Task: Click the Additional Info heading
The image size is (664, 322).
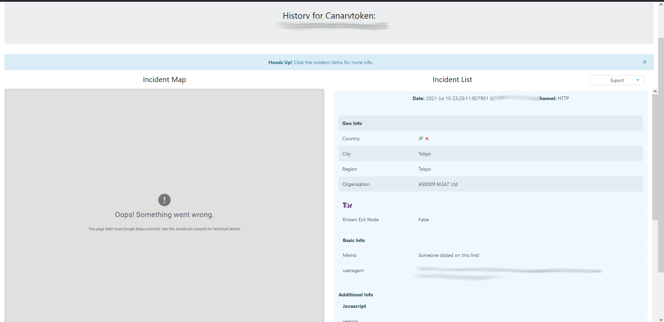Action: pos(356,295)
